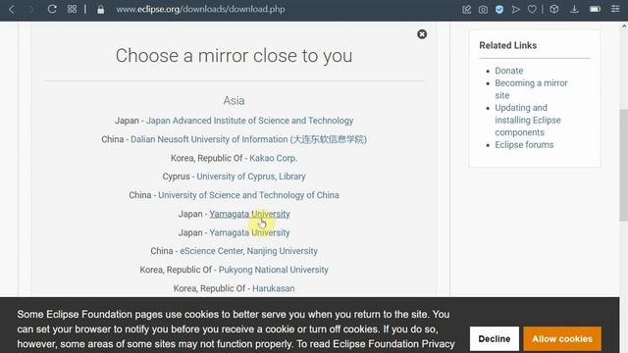
Task: Click the page vertical scrollbar thumb
Action: pyautogui.click(x=624, y=165)
